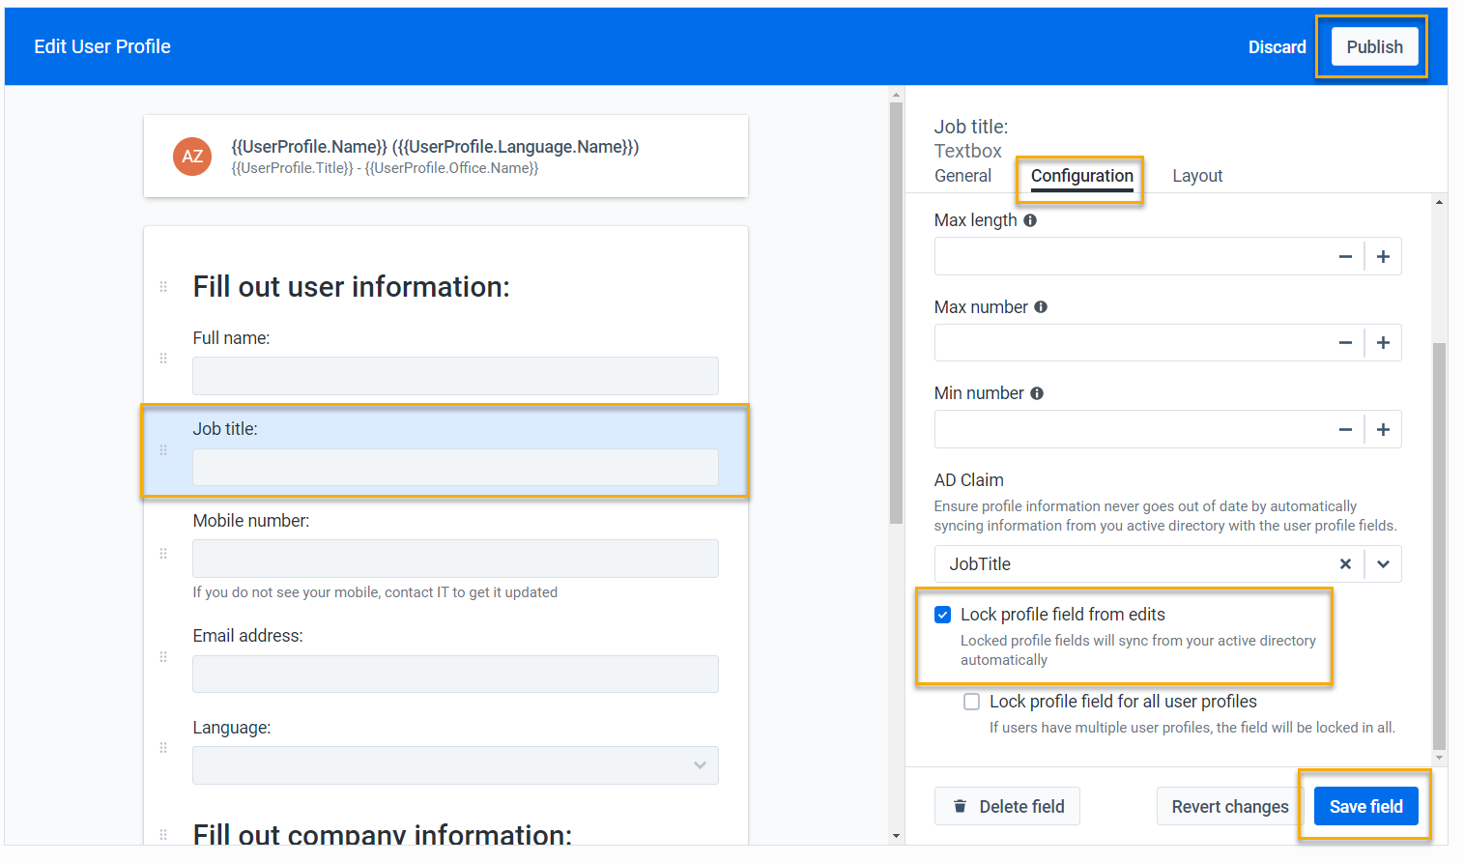Click the info icon next to Max length
1464x863 pixels.
pos(1029,220)
